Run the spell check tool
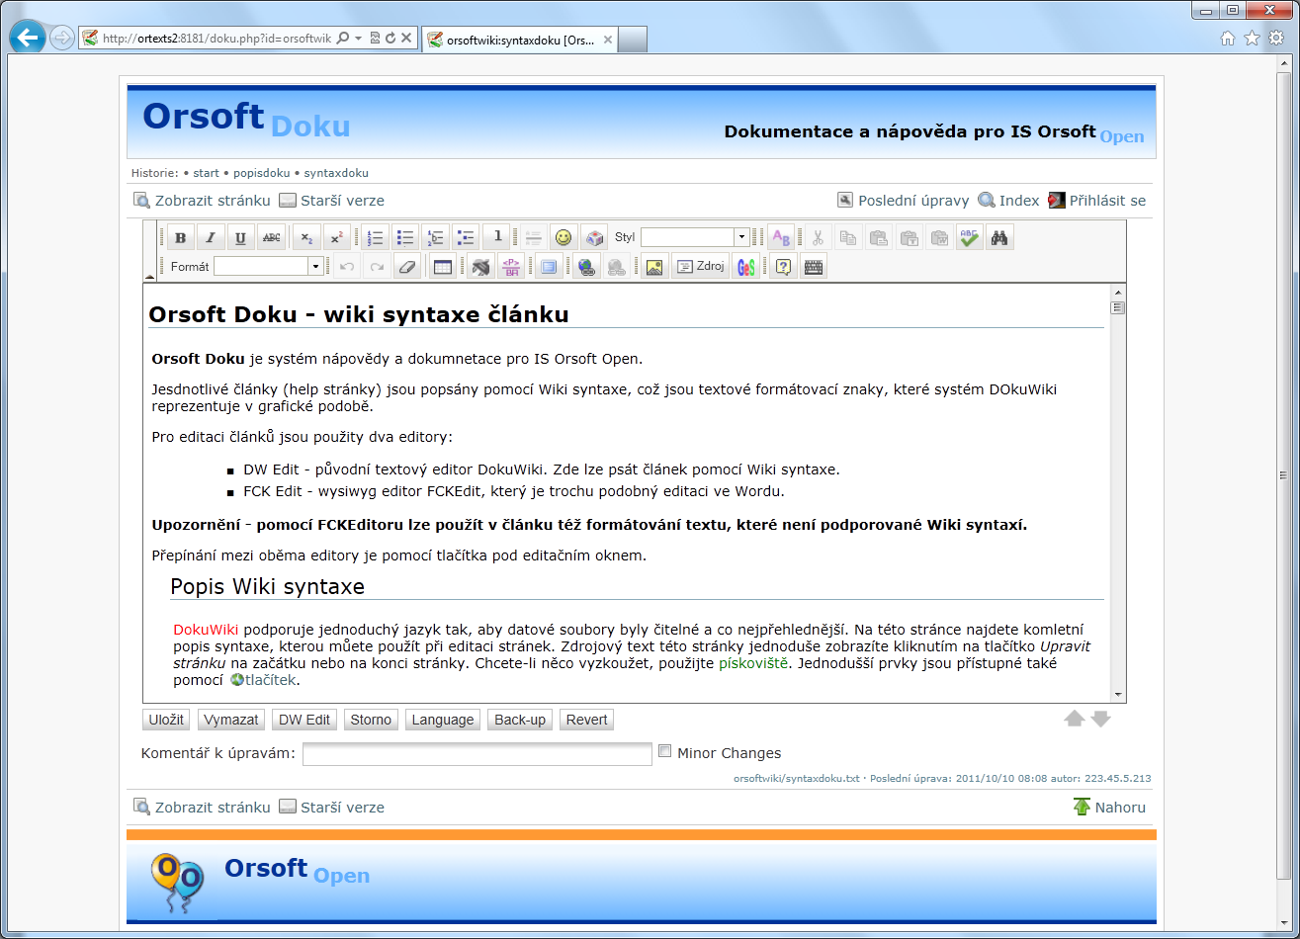1300x939 pixels. (969, 238)
